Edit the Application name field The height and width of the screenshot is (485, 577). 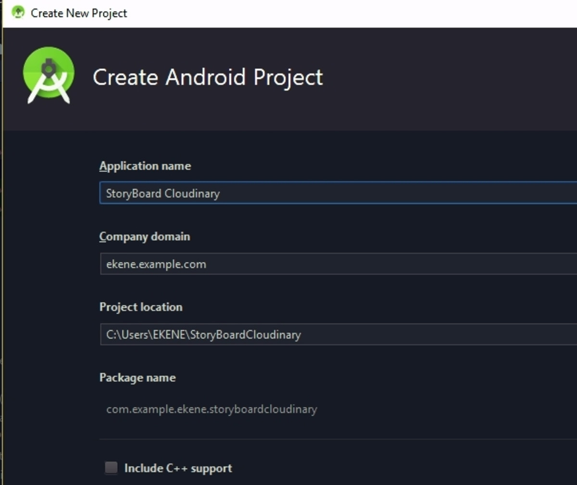tap(338, 193)
